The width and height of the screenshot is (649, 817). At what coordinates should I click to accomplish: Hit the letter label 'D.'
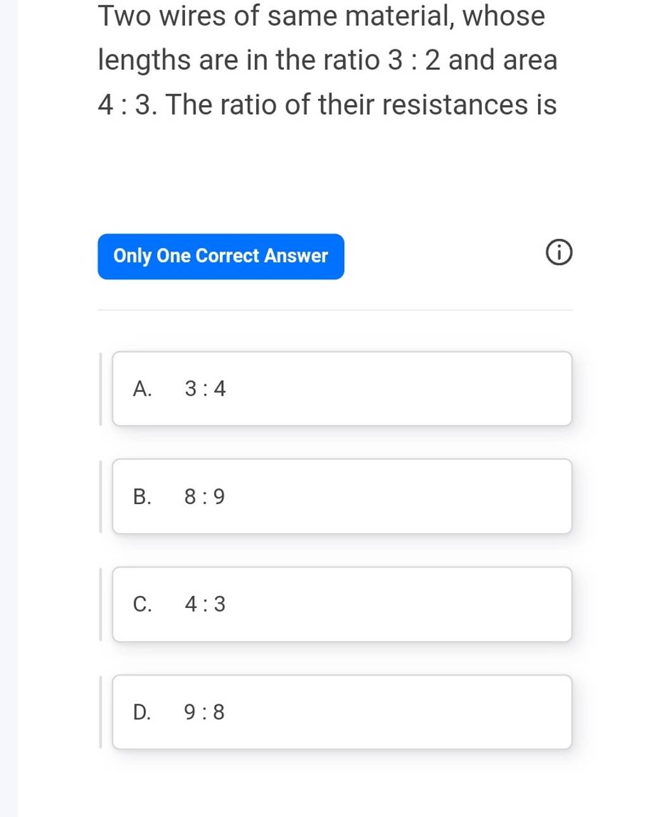(x=143, y=712)
